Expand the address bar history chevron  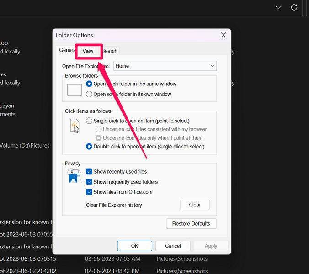pos(278,7)
